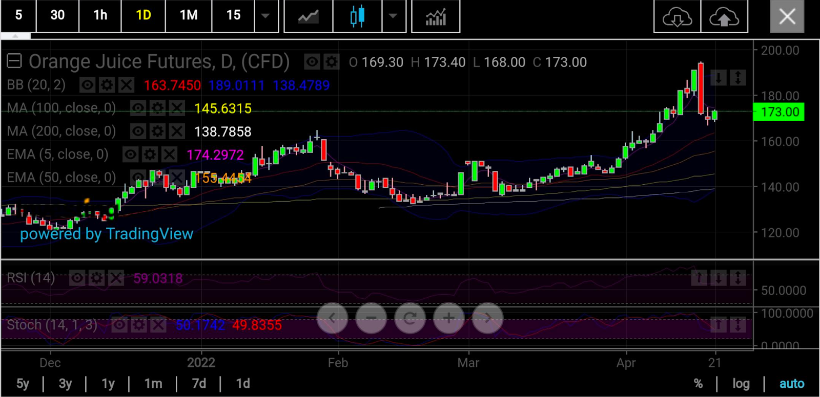Switch to line chart style
This screenshot has height=397, width=820.
[x=309, y=16]
